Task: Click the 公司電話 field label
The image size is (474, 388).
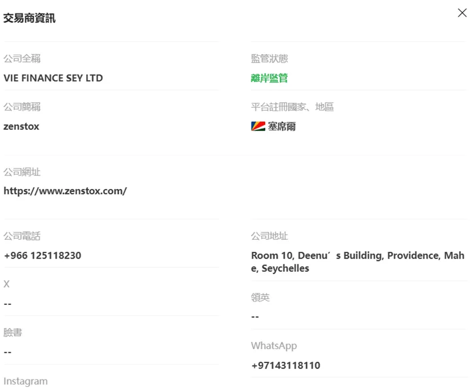Action: click(22, 236)
